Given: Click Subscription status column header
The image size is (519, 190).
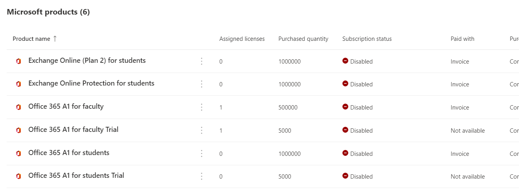Looking at the screenshot, I should 367,39.
